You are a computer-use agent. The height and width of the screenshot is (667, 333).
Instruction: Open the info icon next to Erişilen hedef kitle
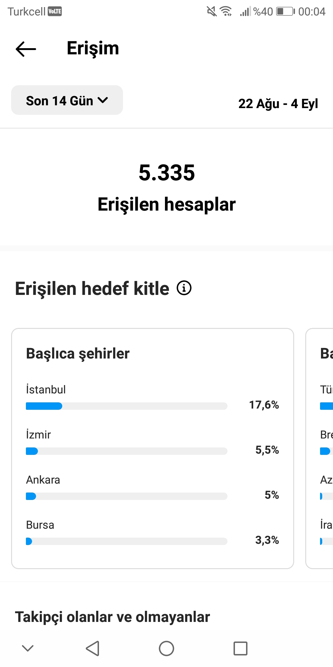(x=184, y=288)
